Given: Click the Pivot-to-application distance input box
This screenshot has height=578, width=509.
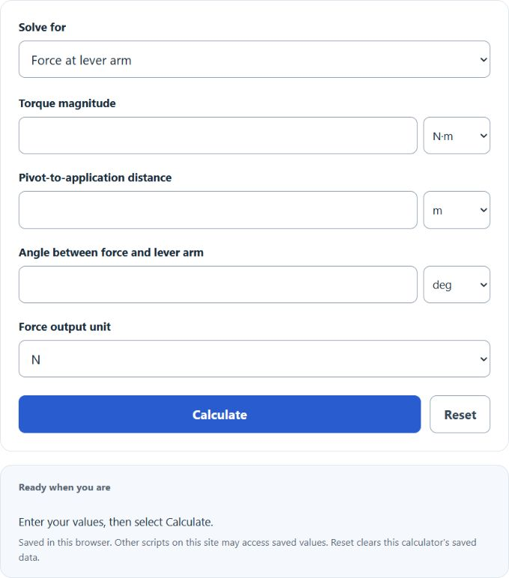Looking at the screenshot, I should 218,210.
